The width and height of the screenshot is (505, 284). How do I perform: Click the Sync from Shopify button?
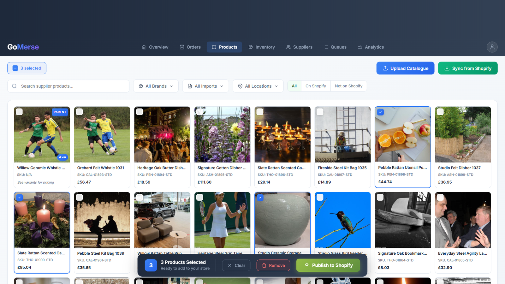tap(468, 68)
